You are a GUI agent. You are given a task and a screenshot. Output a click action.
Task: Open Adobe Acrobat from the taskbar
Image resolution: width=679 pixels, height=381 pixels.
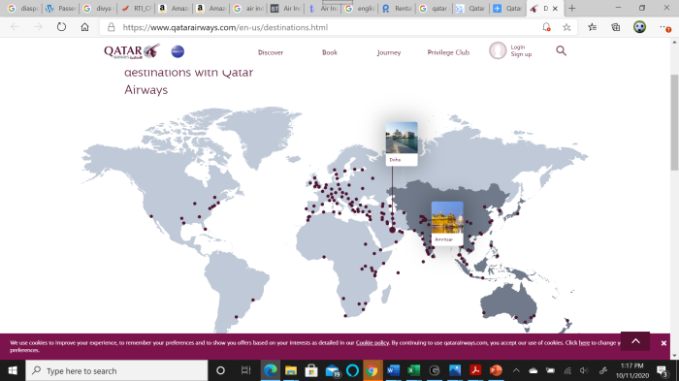[x=475, y=370]
